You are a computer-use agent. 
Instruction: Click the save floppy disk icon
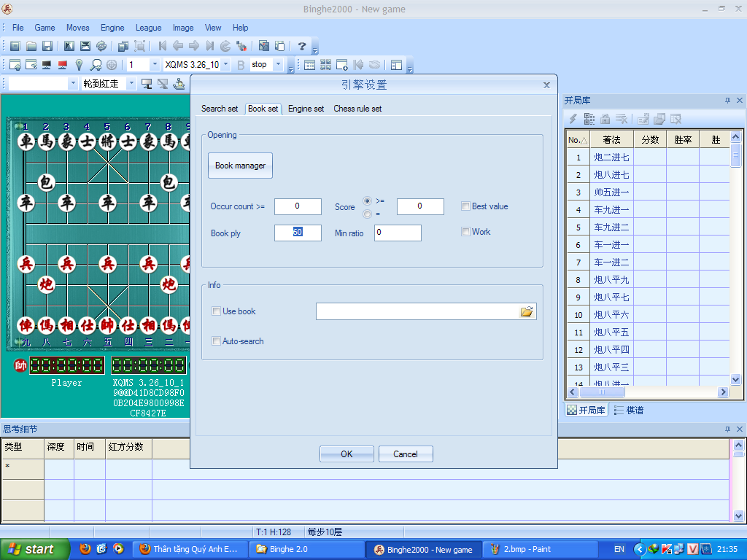47,46
